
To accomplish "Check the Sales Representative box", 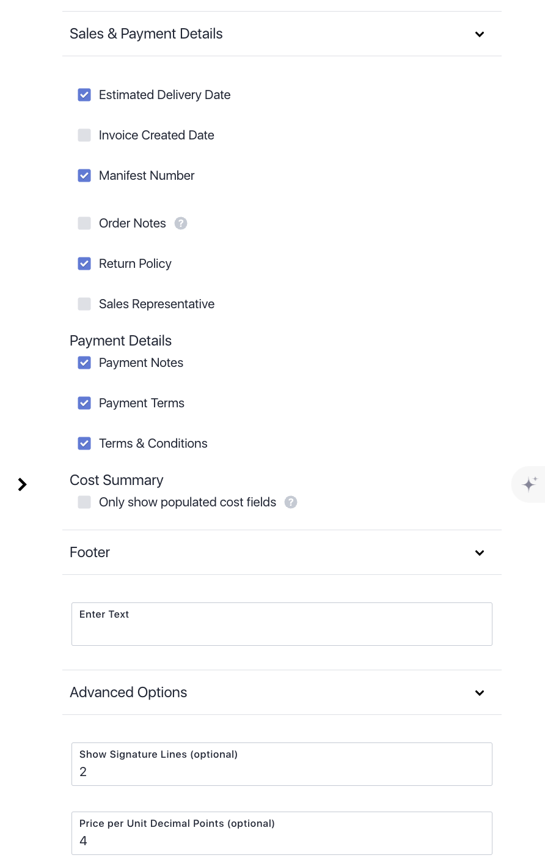I will point(84,304).
